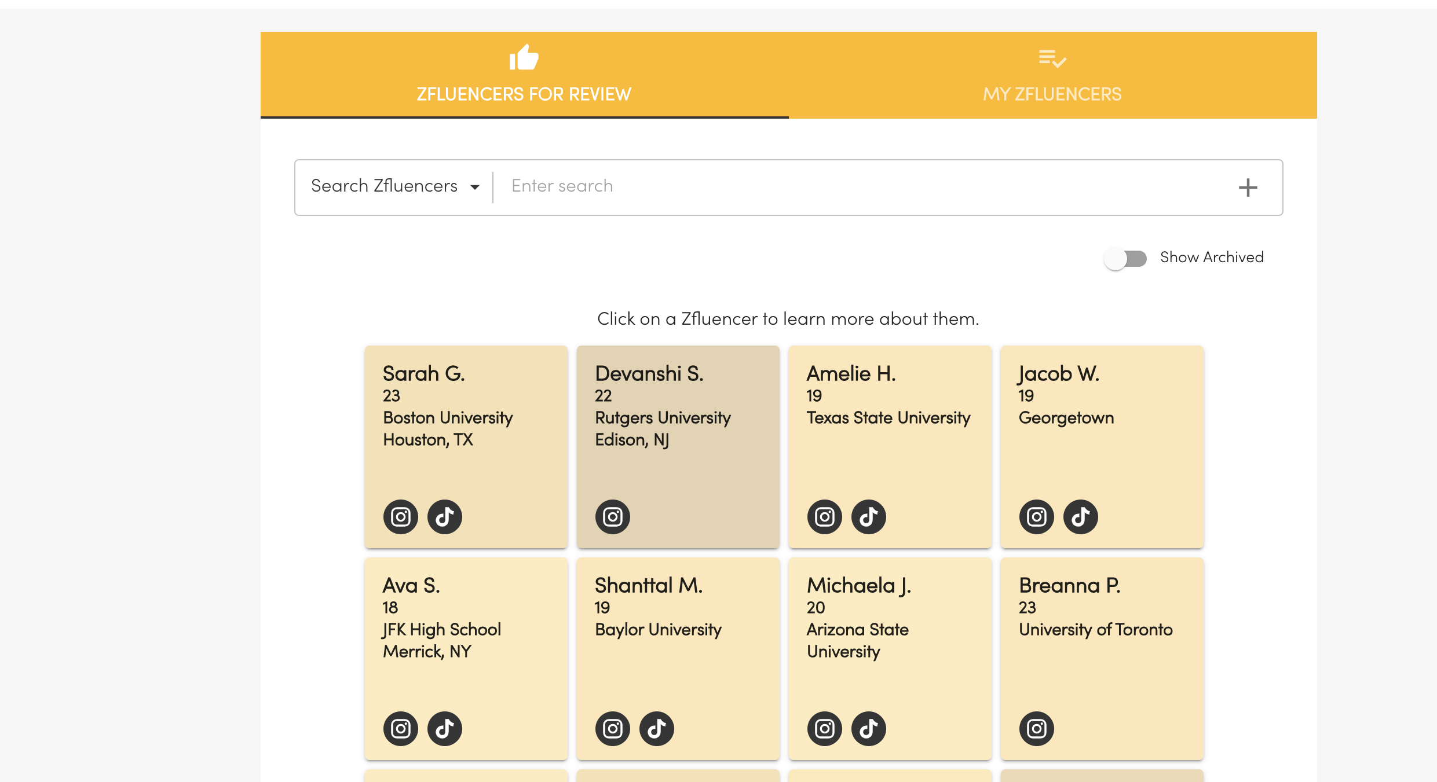The width and height of the screenshot is (1437, 782).
Task: Open Breanna P.'s profile card
Action: pyautogui.click(x=1102, y=659)
